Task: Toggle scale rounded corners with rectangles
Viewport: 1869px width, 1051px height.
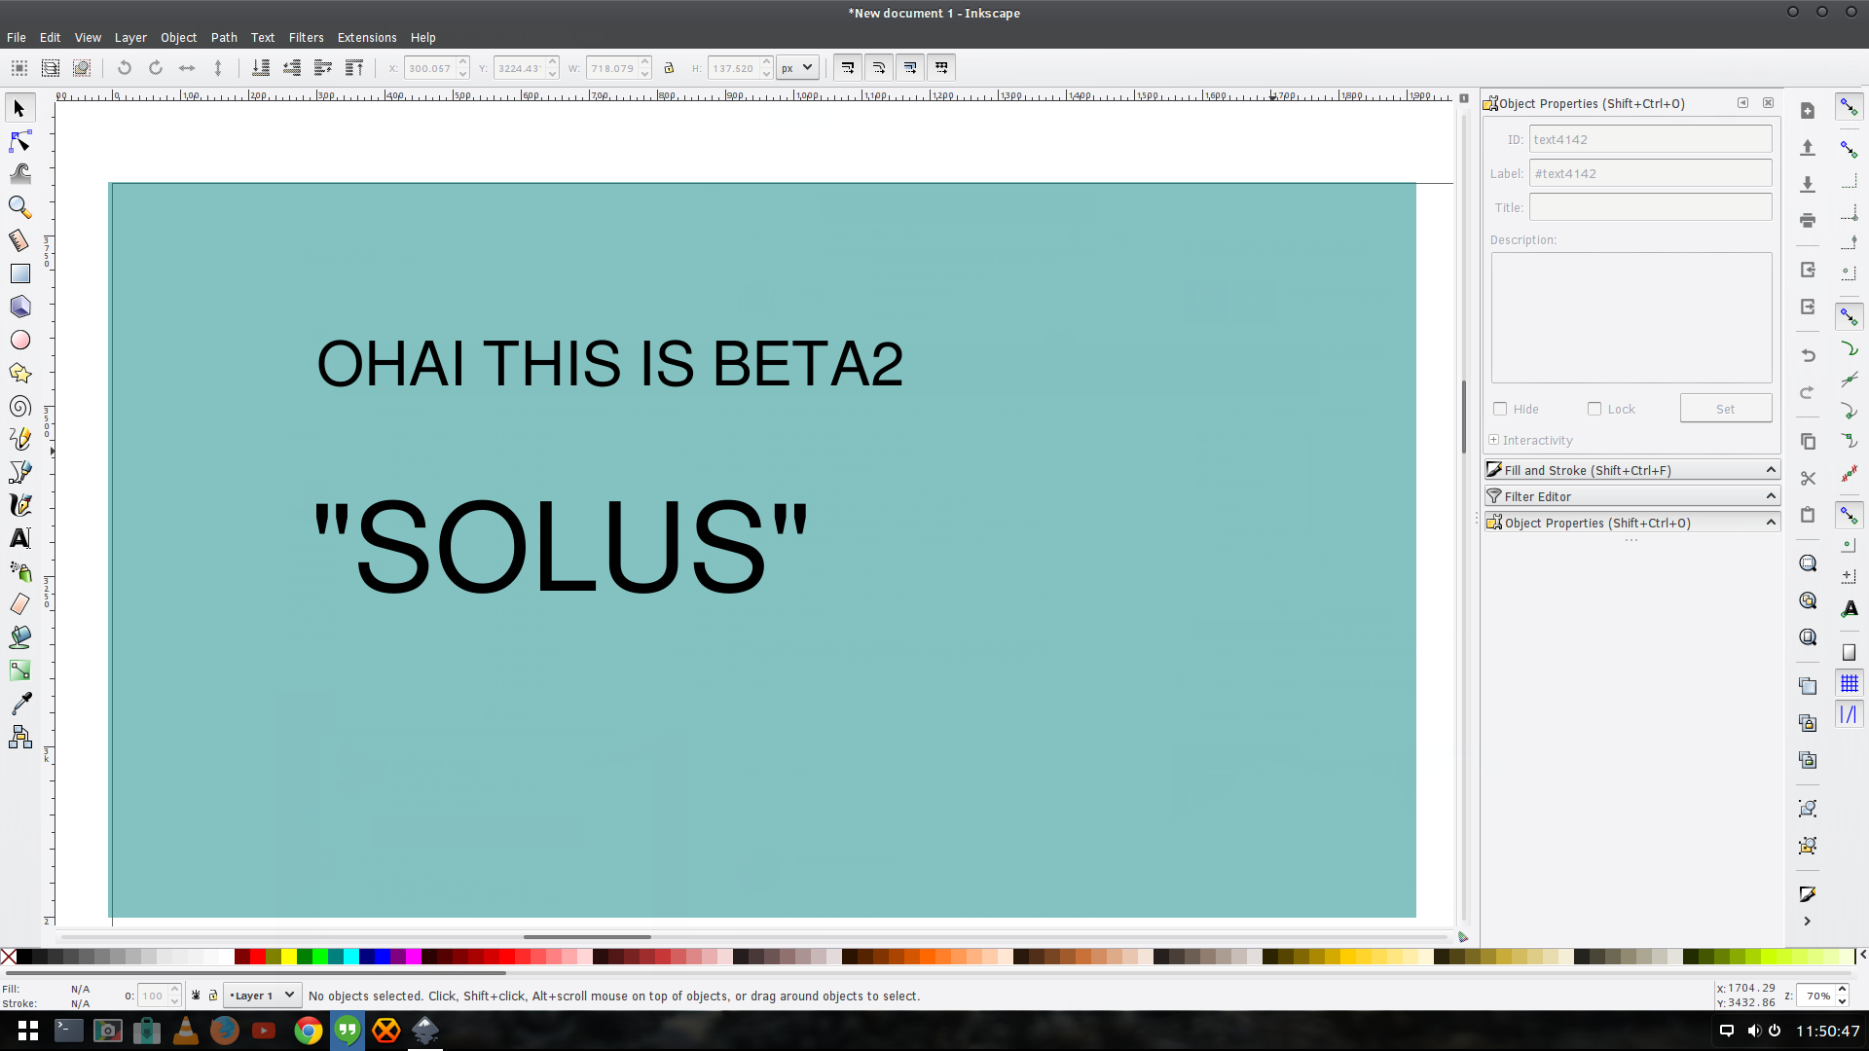Action: tap(879, 68)
